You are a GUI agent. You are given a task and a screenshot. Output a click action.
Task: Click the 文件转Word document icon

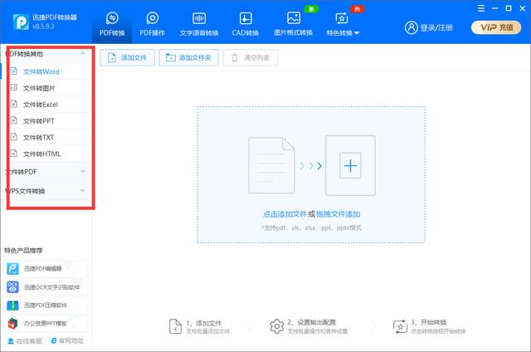click(14, 71)
